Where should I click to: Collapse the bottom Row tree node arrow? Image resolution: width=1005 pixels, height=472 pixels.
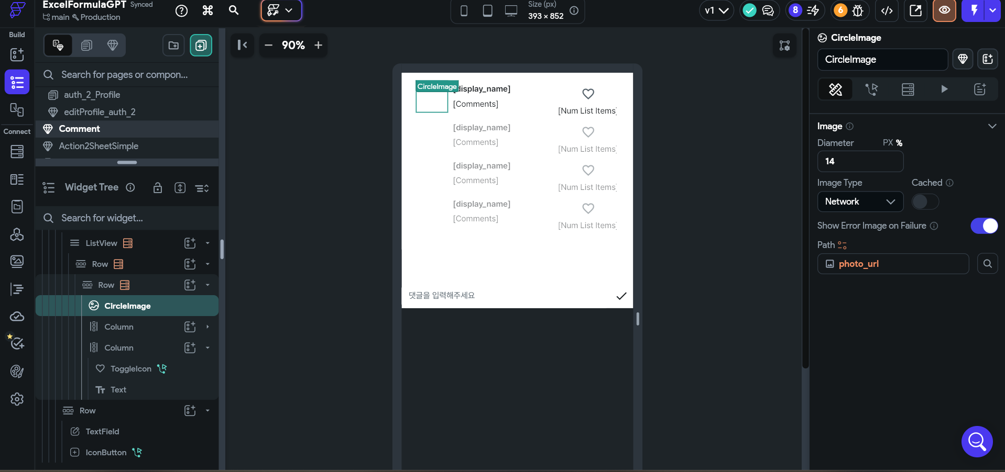(207, 410)
